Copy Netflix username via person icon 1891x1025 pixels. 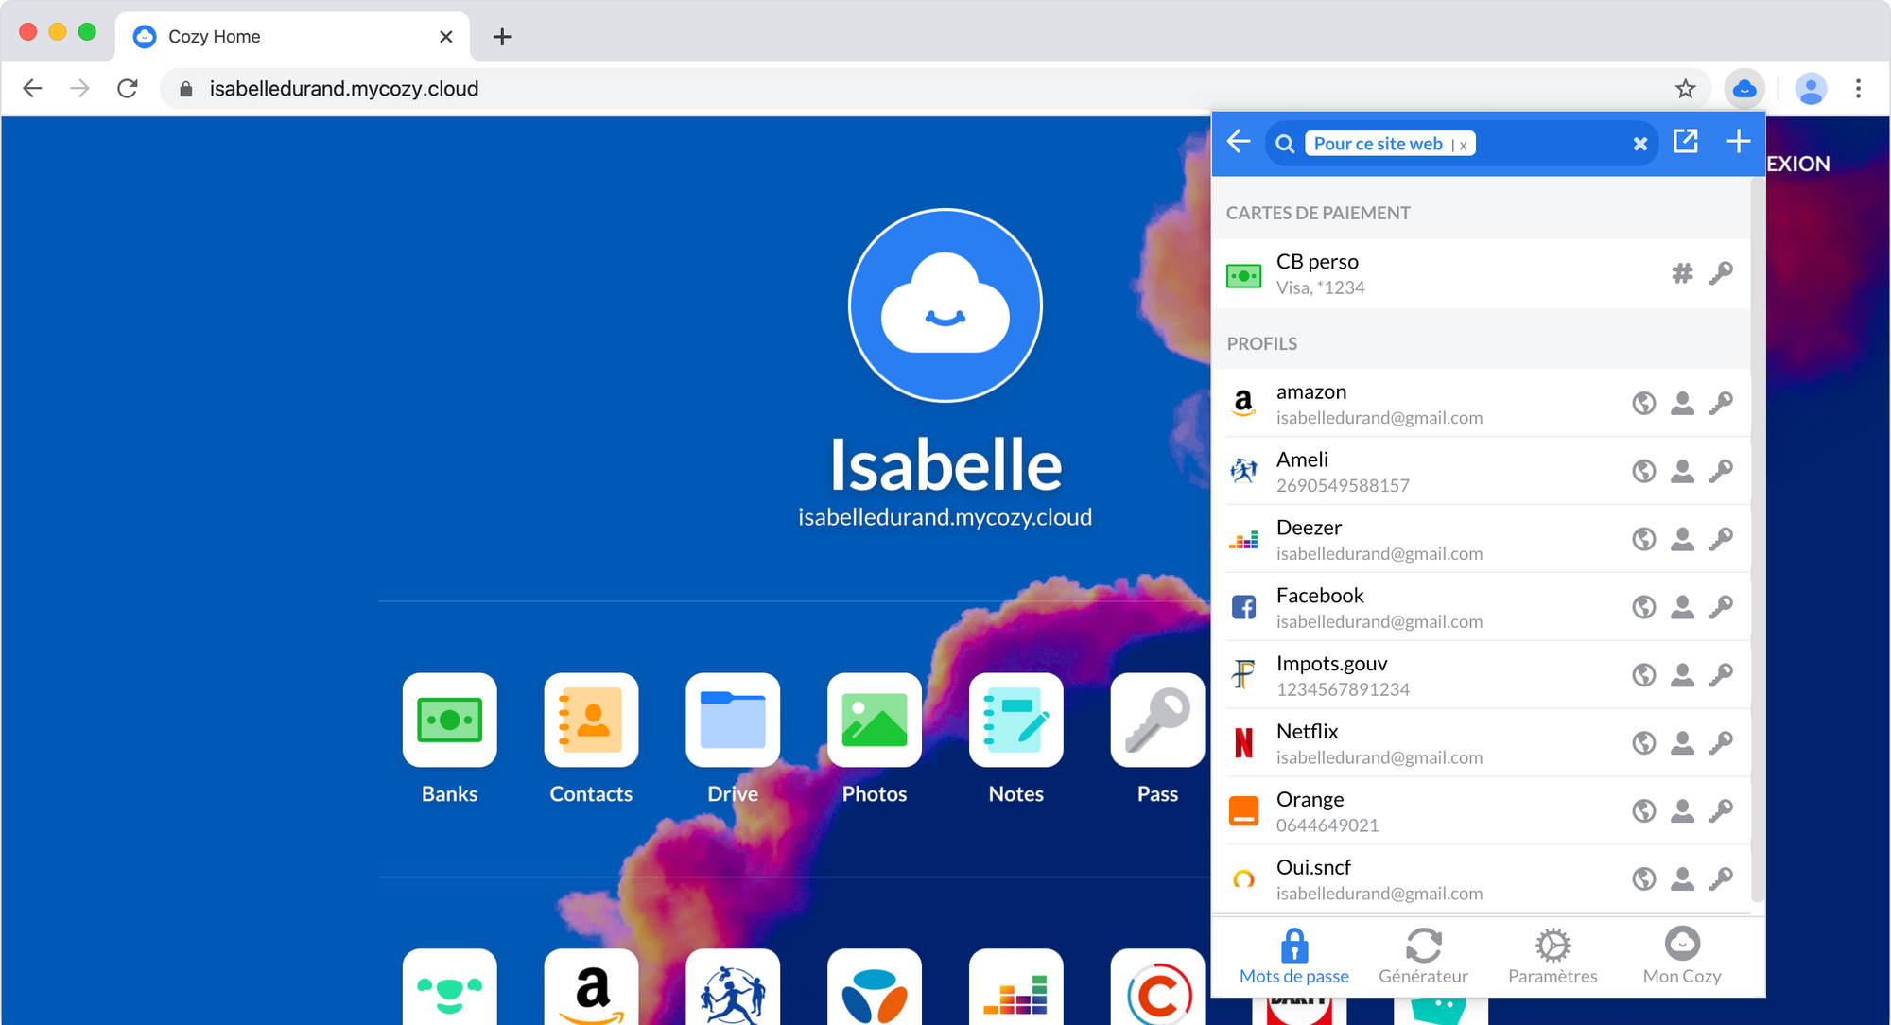click(x=1682, y=743)
